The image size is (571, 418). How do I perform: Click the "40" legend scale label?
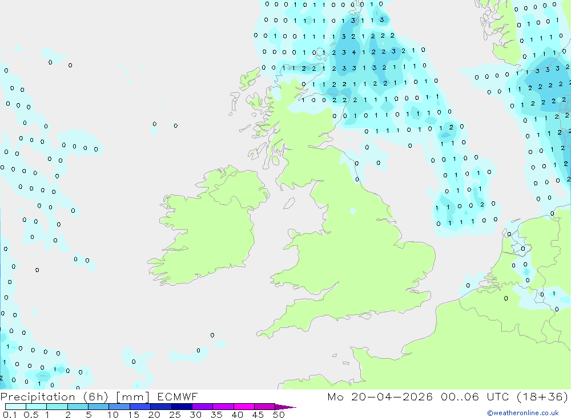(237, 415)
